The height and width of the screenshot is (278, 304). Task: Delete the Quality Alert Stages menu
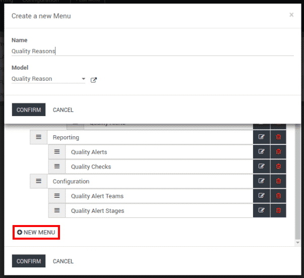278,210
